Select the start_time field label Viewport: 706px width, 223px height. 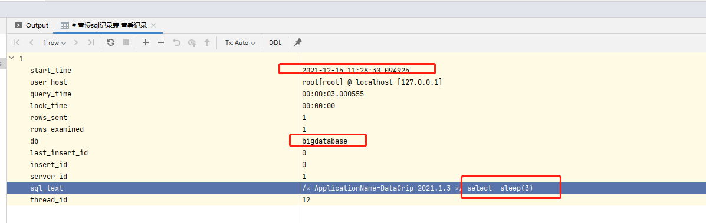[51, 71]
